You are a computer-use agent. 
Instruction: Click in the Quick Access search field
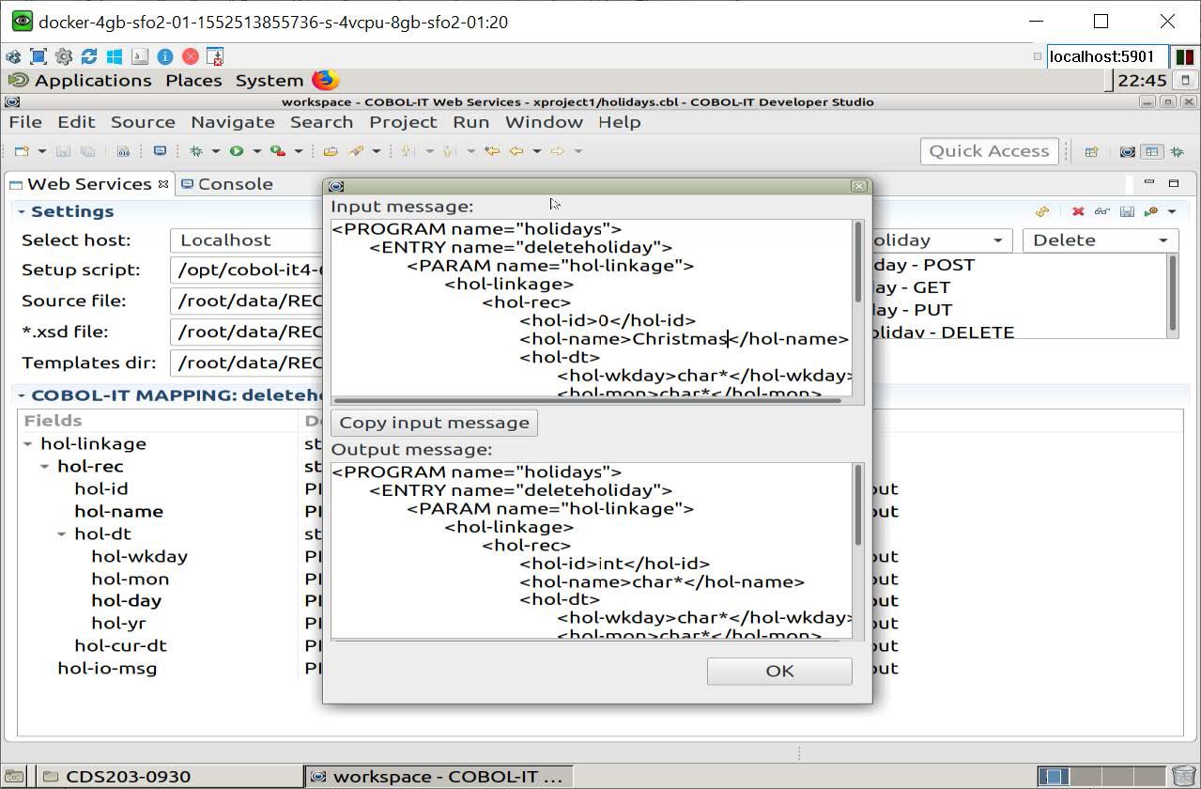988,151
